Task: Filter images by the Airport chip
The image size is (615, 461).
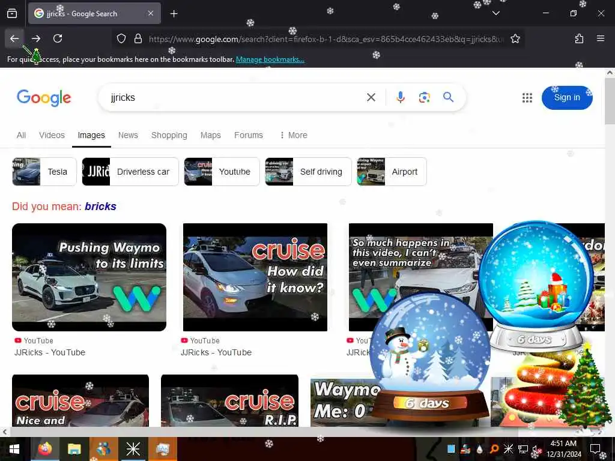Action: point(392,172)
